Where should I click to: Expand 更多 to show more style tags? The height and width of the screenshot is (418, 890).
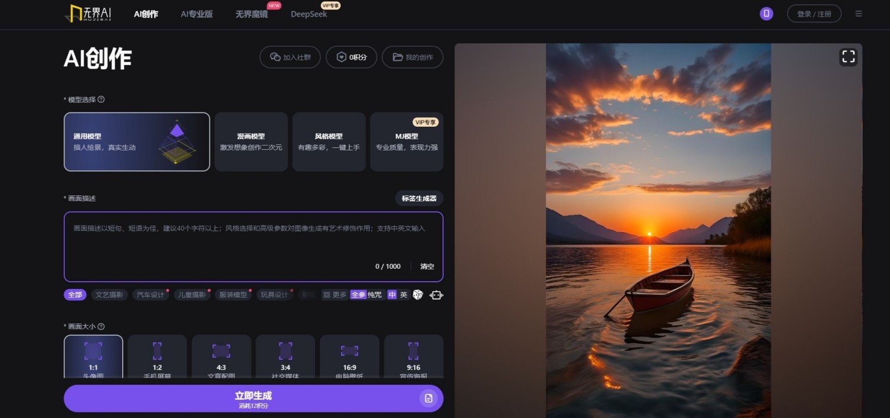[x=335, y=294]
